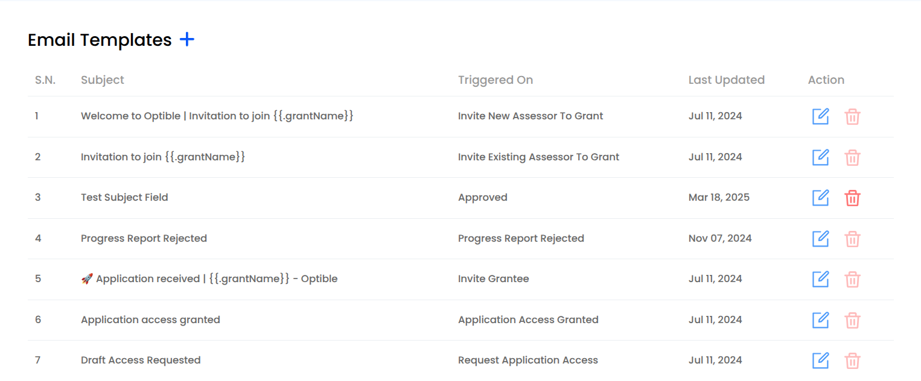
Task: Click the "Triggered On" column header
Action: [496, 80]
